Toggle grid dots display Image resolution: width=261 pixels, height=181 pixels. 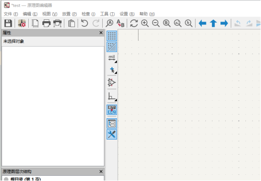pyautogui.click(x=112, y=36)
